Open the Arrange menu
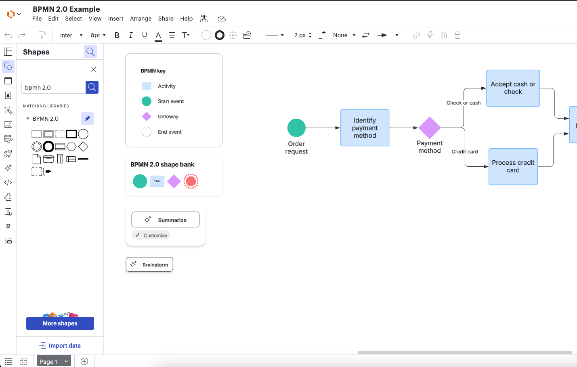Screen dimensions: 577x367 [x=141, y=19]
